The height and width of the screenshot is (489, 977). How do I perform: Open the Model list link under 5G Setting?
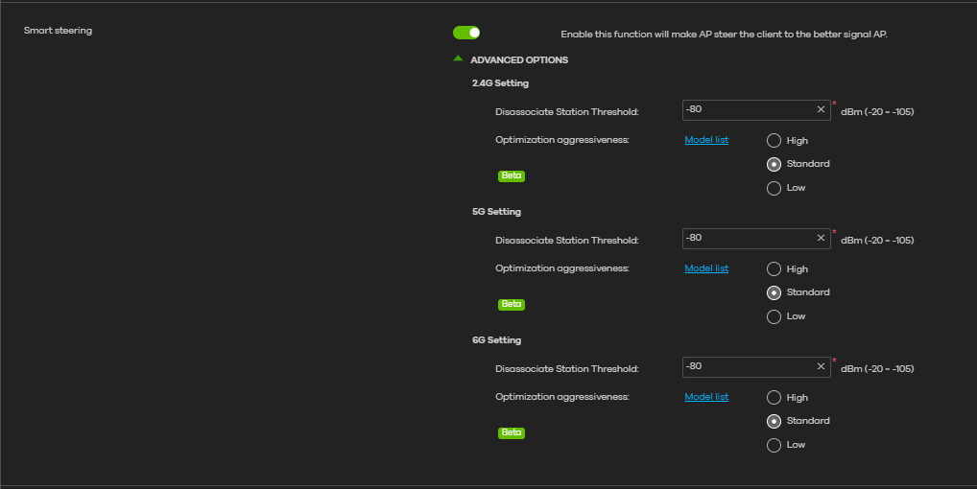click(706, 268)
